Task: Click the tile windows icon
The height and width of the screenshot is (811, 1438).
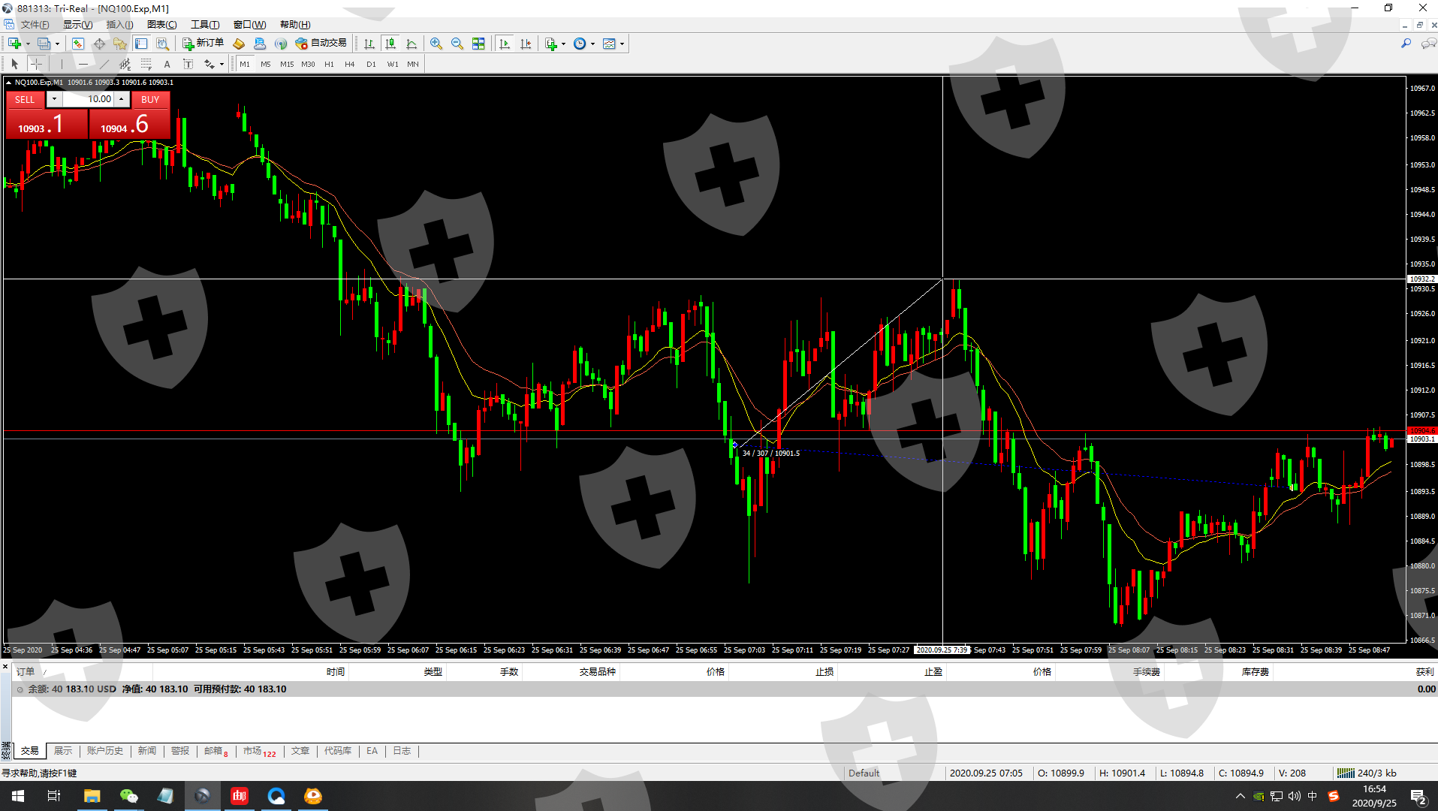Action: tap(478, 44)
